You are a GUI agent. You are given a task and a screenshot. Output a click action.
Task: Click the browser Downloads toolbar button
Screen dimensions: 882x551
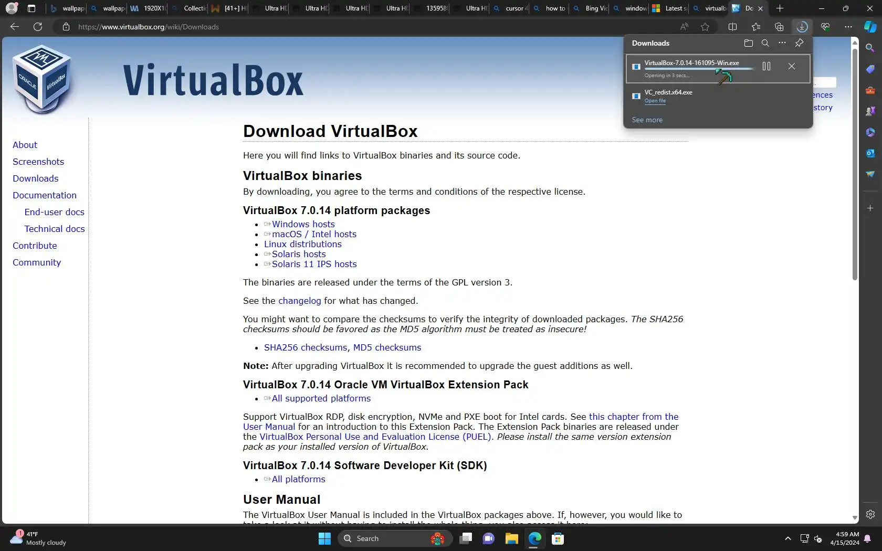coord(802,27)
